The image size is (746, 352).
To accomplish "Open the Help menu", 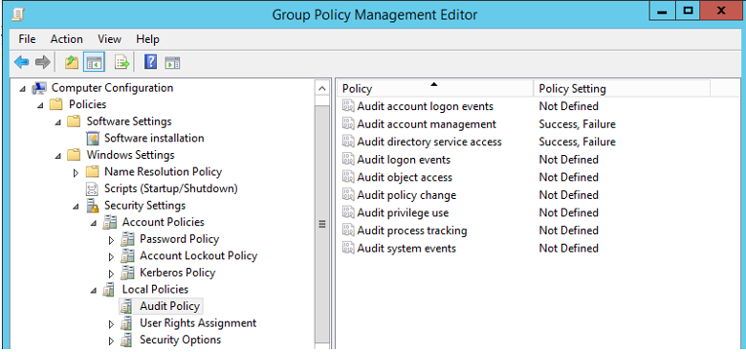I will point(147,39).
